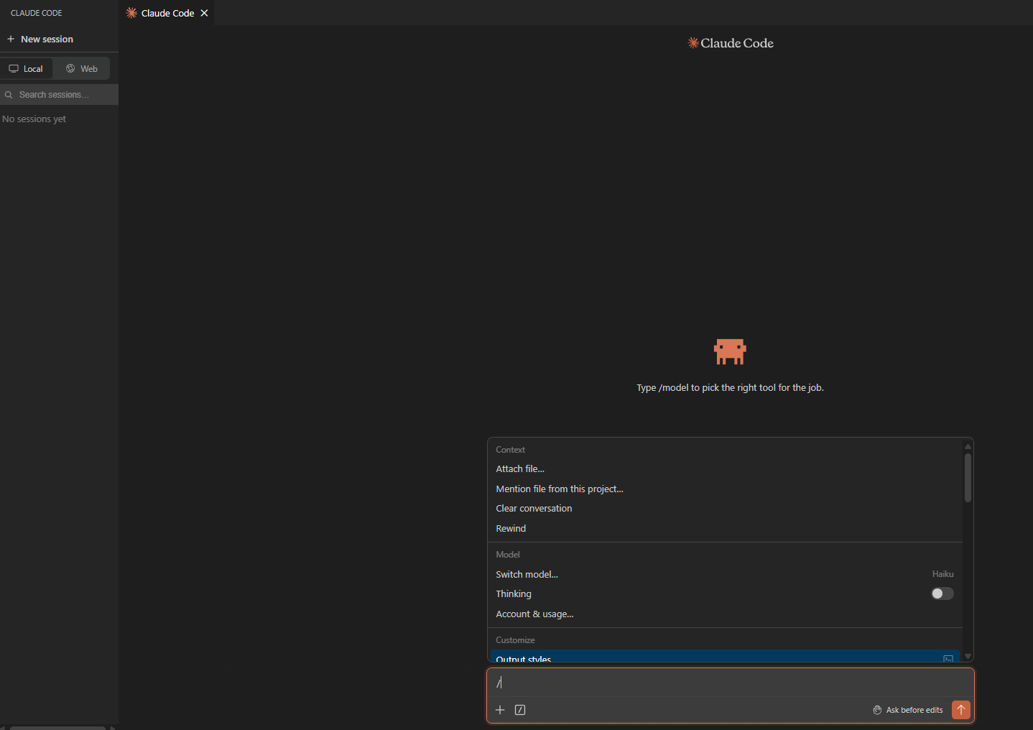
Task: Select Attach file from the command menu
Action: [x=520, y=468]
